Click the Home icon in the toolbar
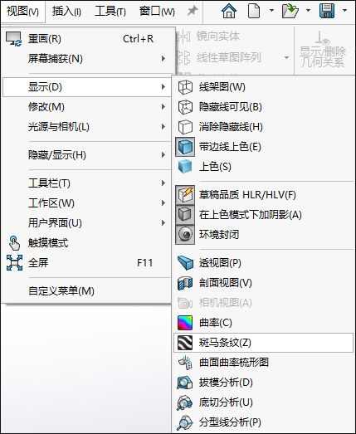The width and height of the screenshot is (356, 434). 229,11
